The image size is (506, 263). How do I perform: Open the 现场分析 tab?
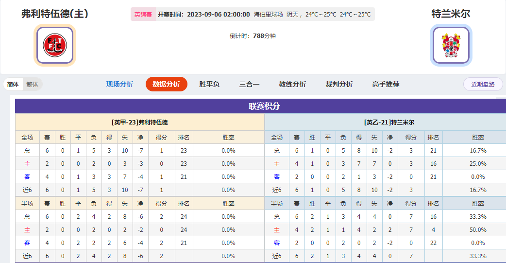coord(120,84)
